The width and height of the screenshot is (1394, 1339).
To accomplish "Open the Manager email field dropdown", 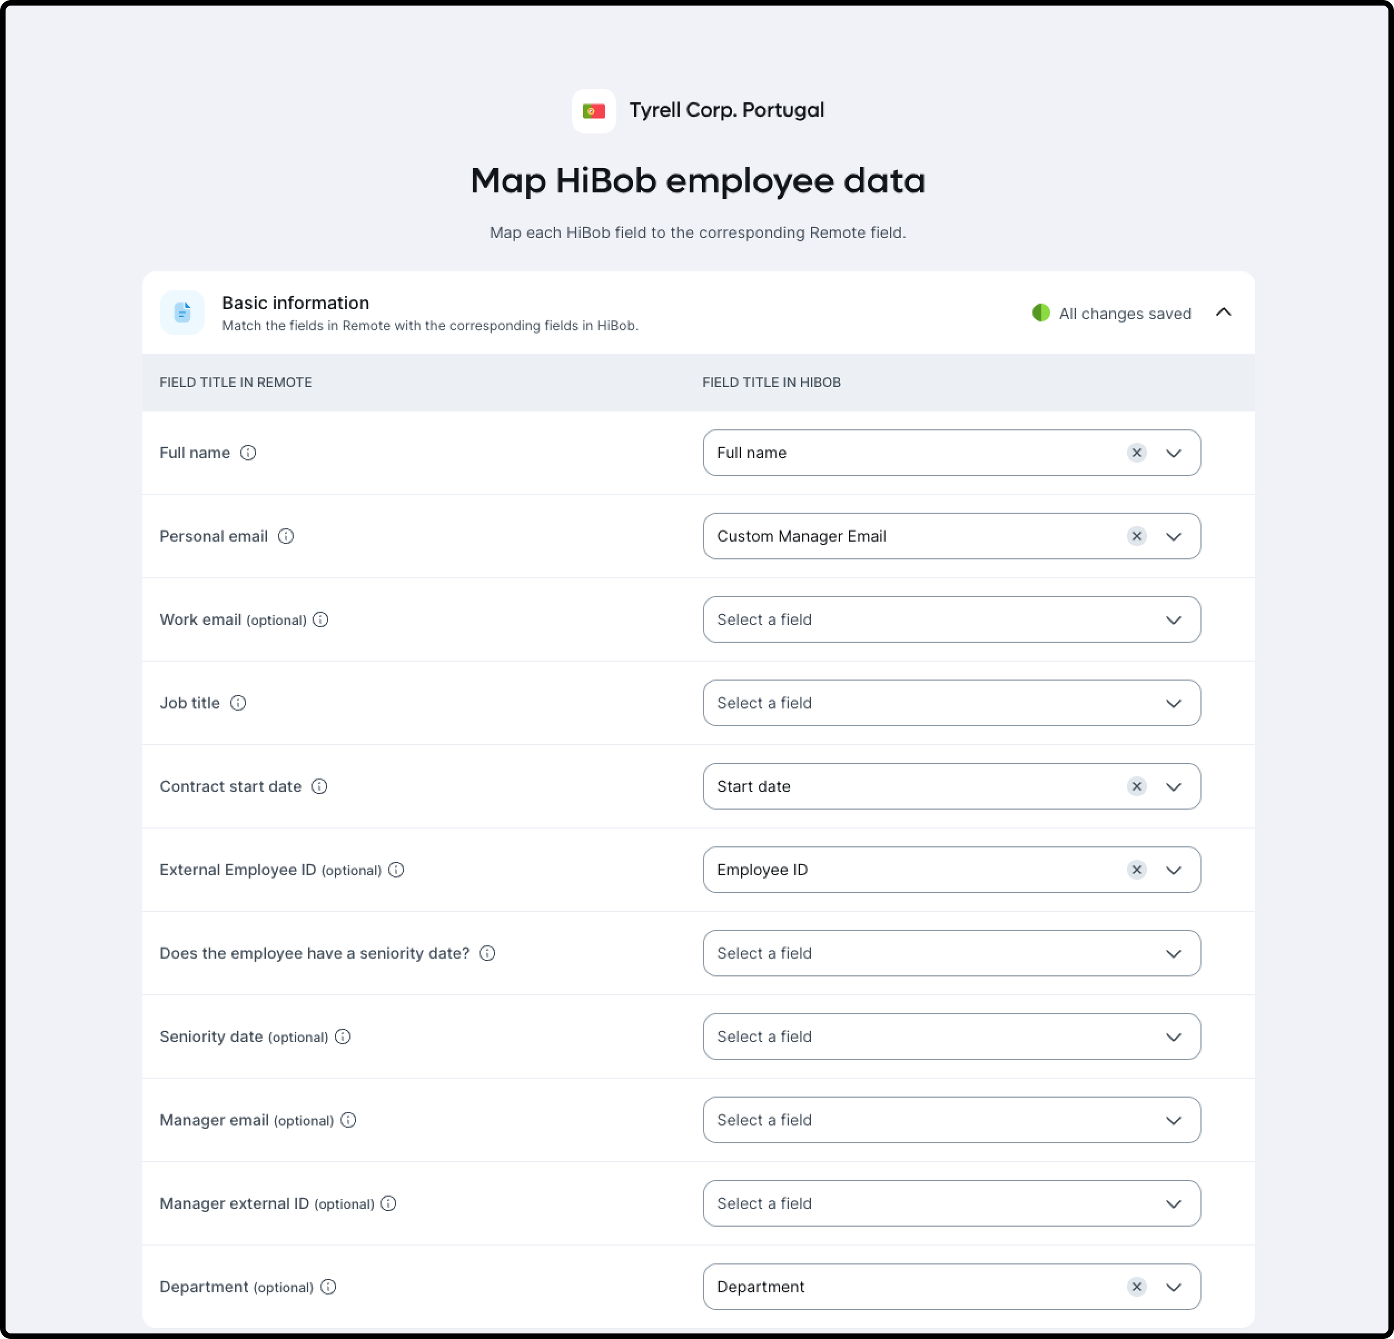I will pos(1174,1120).
